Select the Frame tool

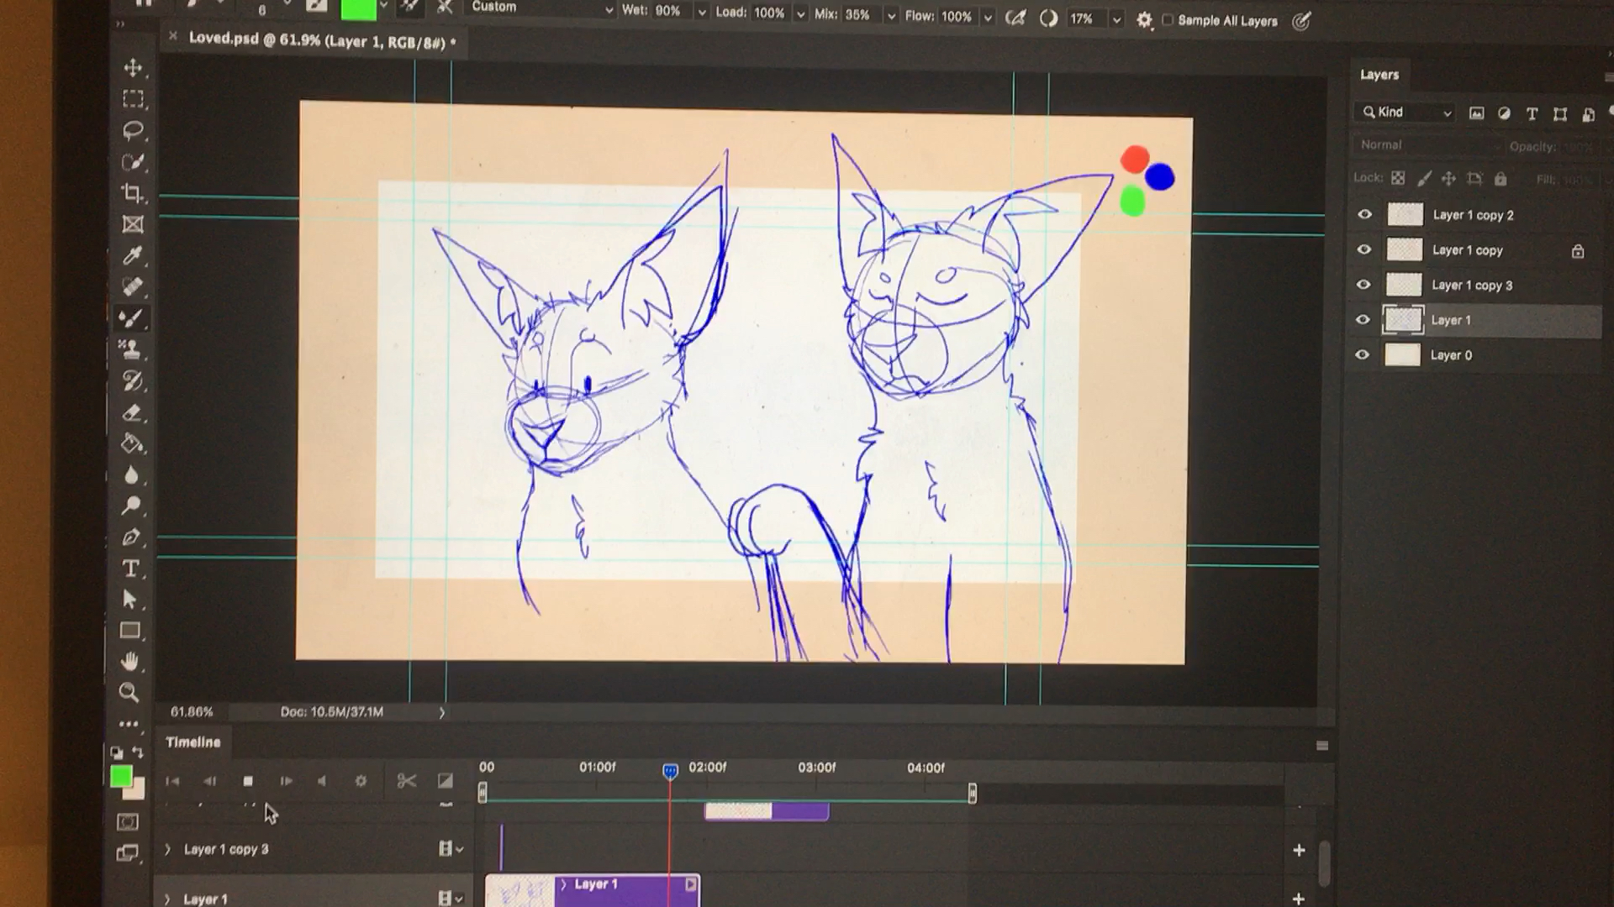coord(132,224)
